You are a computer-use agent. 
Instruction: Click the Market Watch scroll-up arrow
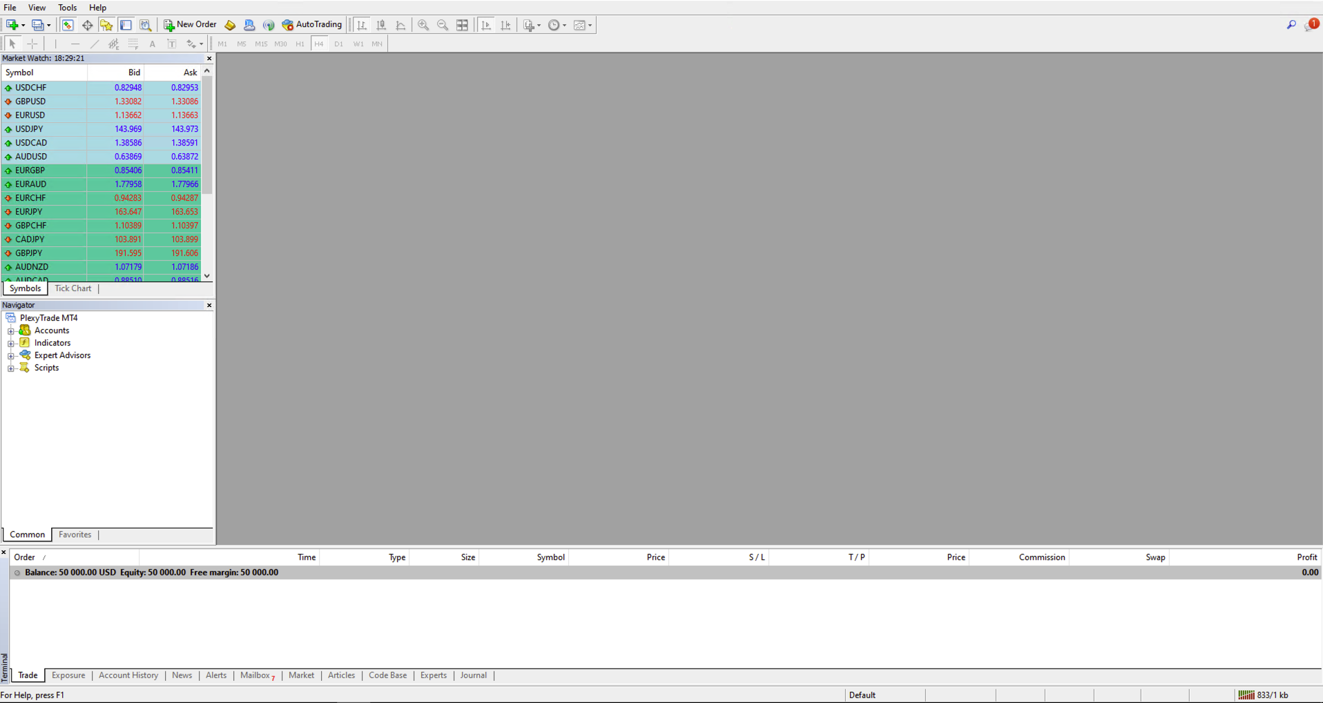point(206,71)
